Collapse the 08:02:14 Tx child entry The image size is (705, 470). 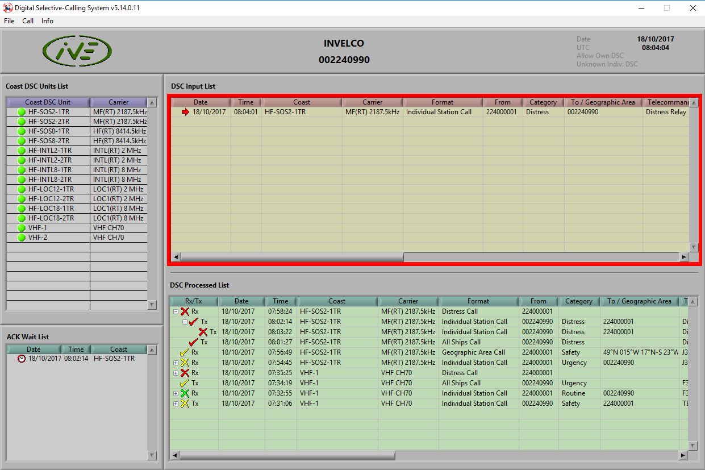185,322
